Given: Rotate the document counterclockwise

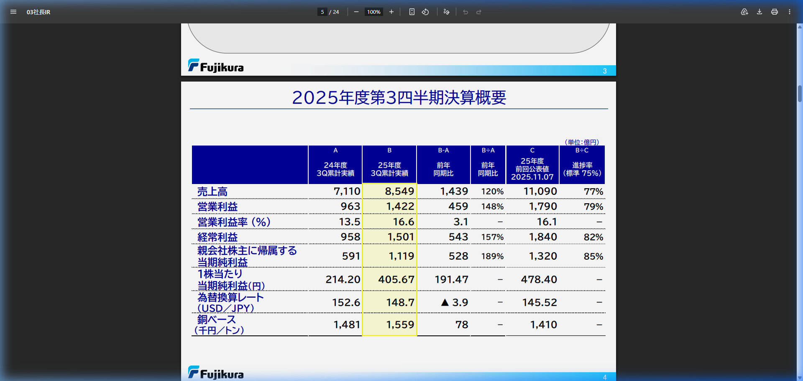Looking at the screenshot, I should (x=425, y=12).
